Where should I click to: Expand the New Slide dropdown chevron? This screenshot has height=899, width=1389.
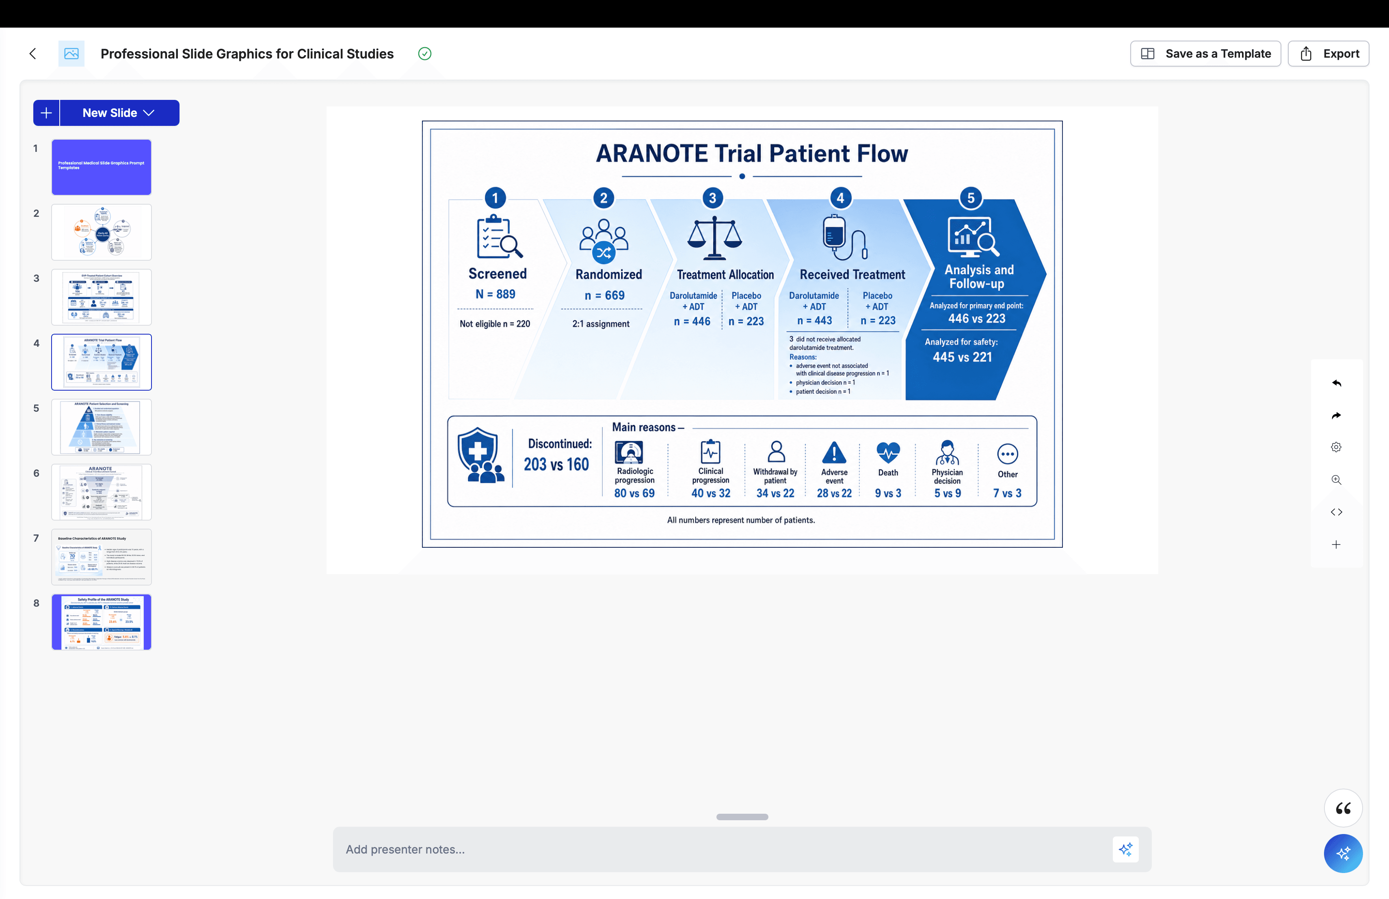pos(149,112)
